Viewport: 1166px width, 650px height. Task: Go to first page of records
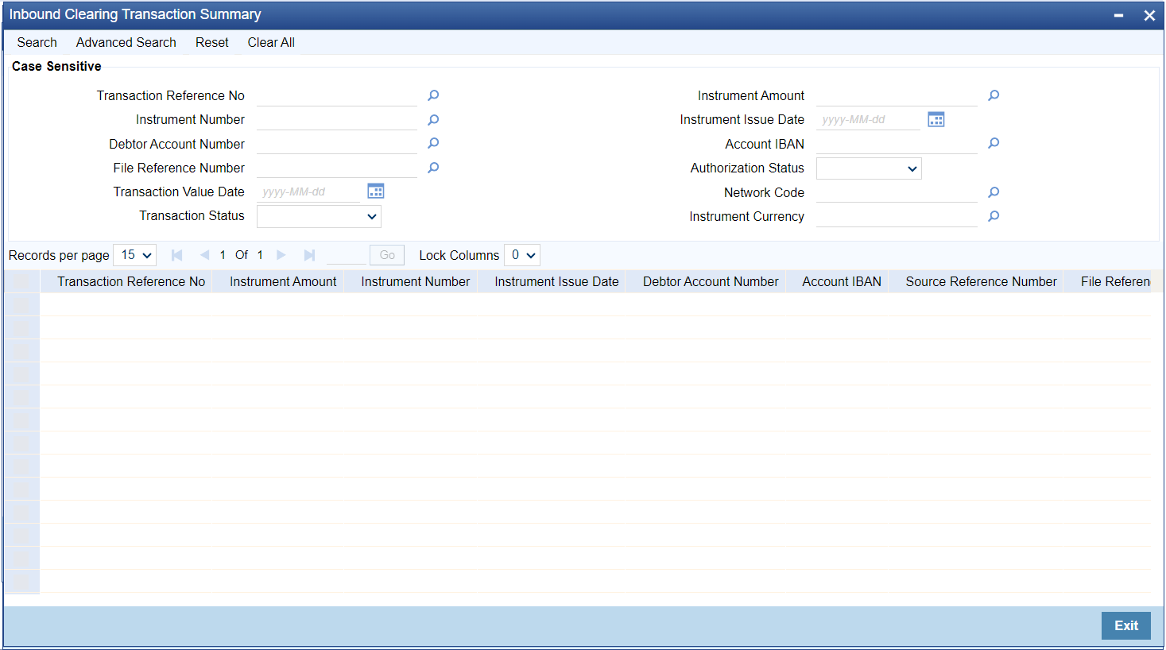click(177, 255)
